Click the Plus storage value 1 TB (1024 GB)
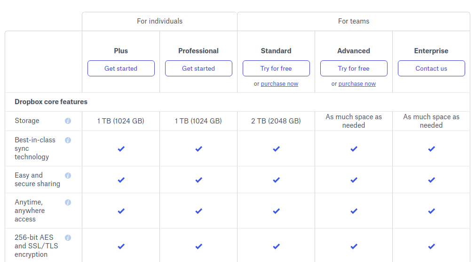Viewport: 475px width, 262px height. tap(120, 121)
